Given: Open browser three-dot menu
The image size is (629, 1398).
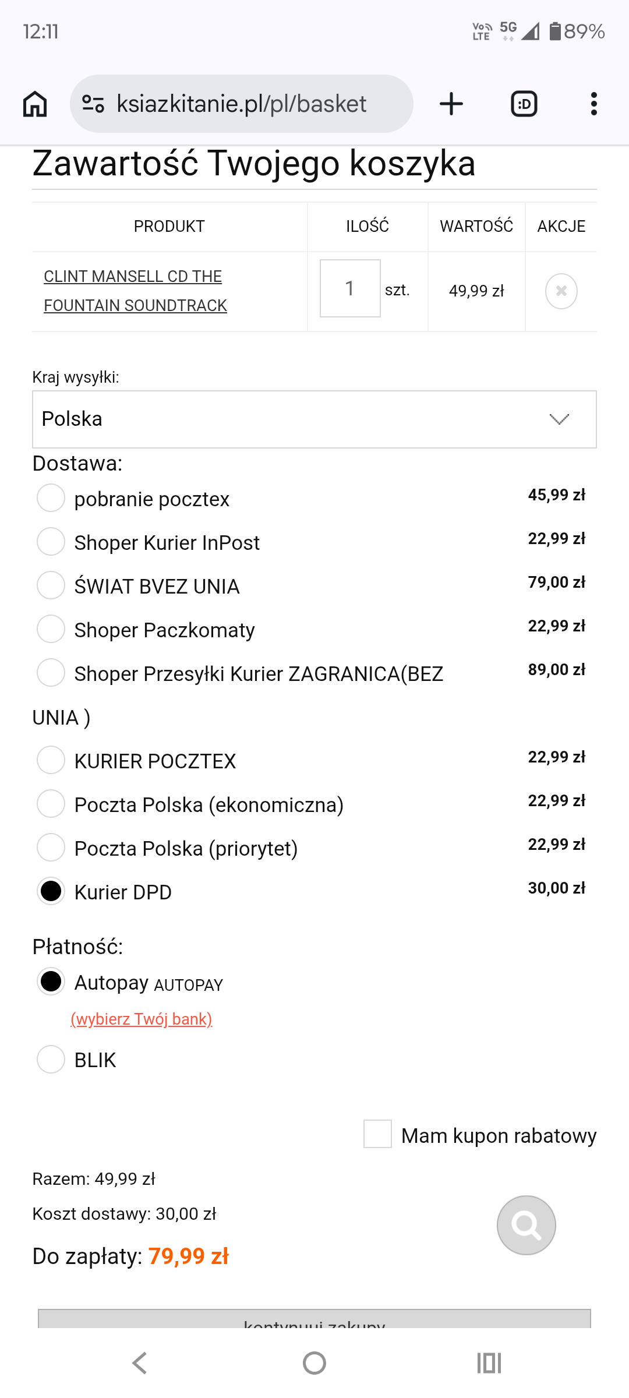Looking at the screenshot, I should (593, 104).
